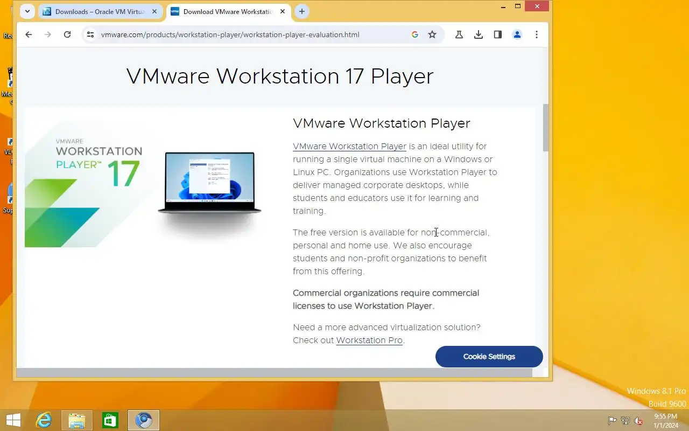Select the Chromium taskbar icon
This screenshot has height=431, width=689.
click(144, 420)
